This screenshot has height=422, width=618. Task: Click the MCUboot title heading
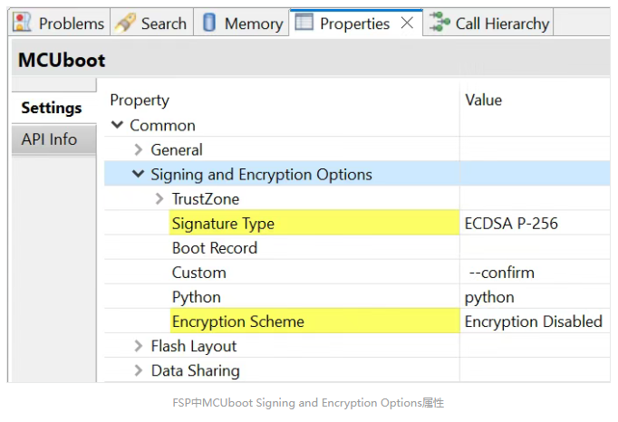click(x=62, y=61)
